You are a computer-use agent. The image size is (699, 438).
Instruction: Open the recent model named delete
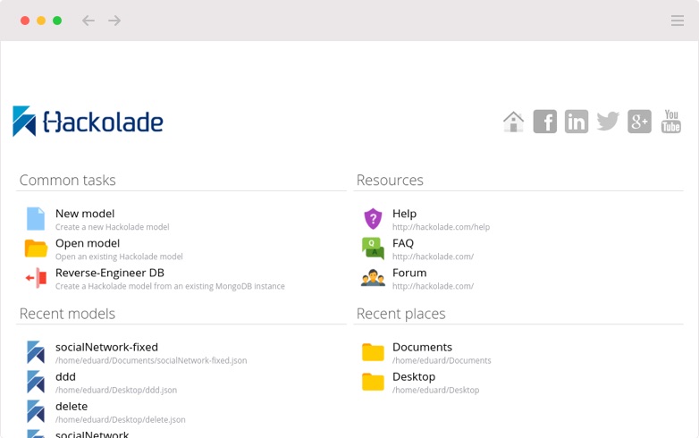[72, 406]
